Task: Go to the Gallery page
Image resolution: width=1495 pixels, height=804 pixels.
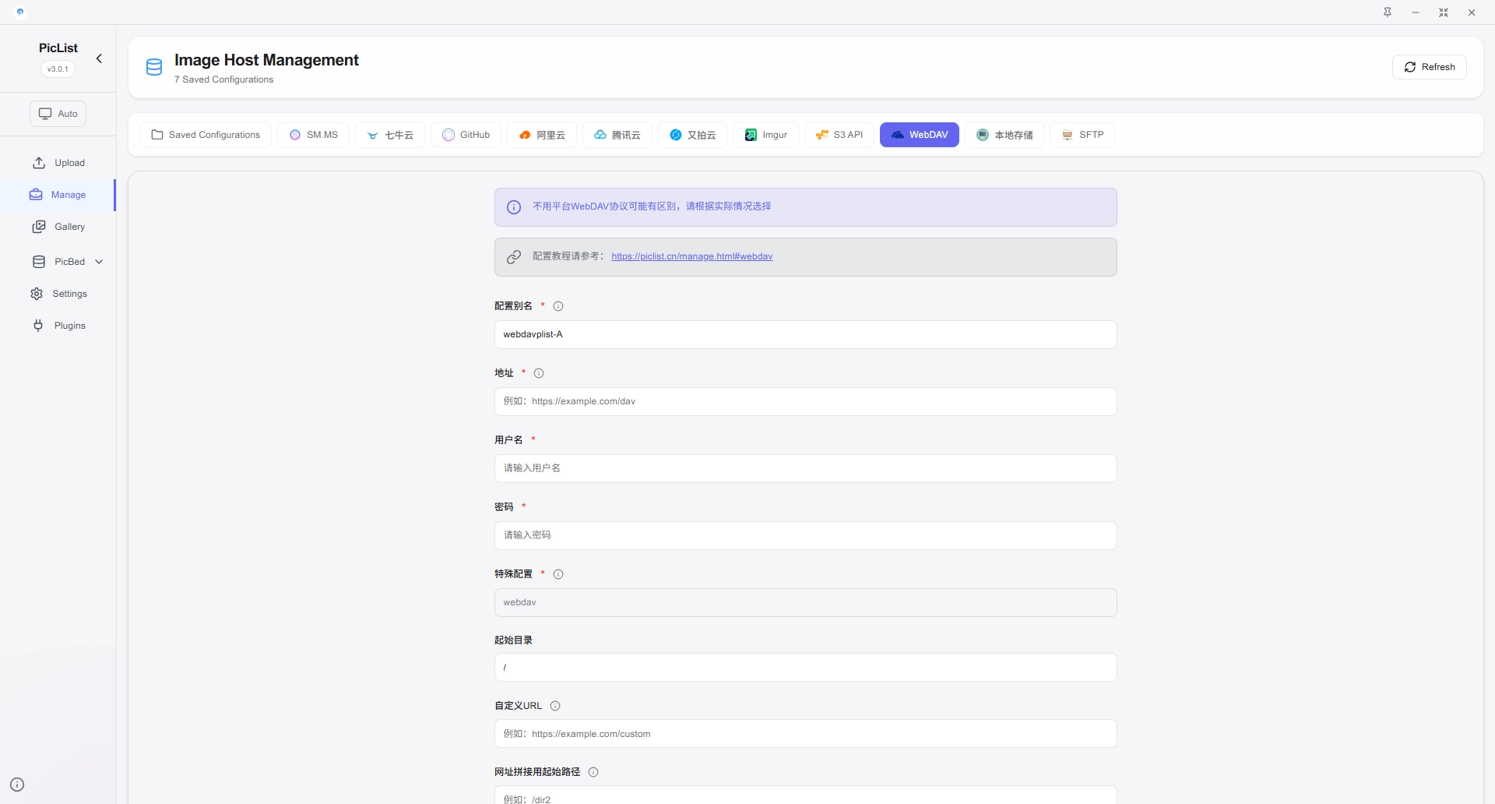Action: 58,227
